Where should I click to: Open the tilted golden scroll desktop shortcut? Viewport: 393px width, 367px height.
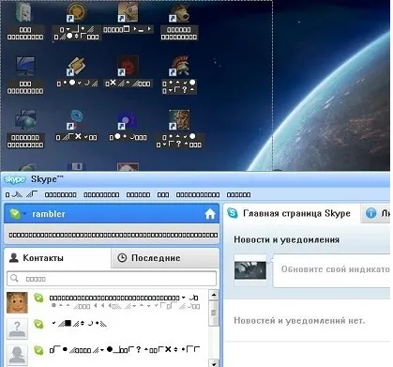point(77,67)
